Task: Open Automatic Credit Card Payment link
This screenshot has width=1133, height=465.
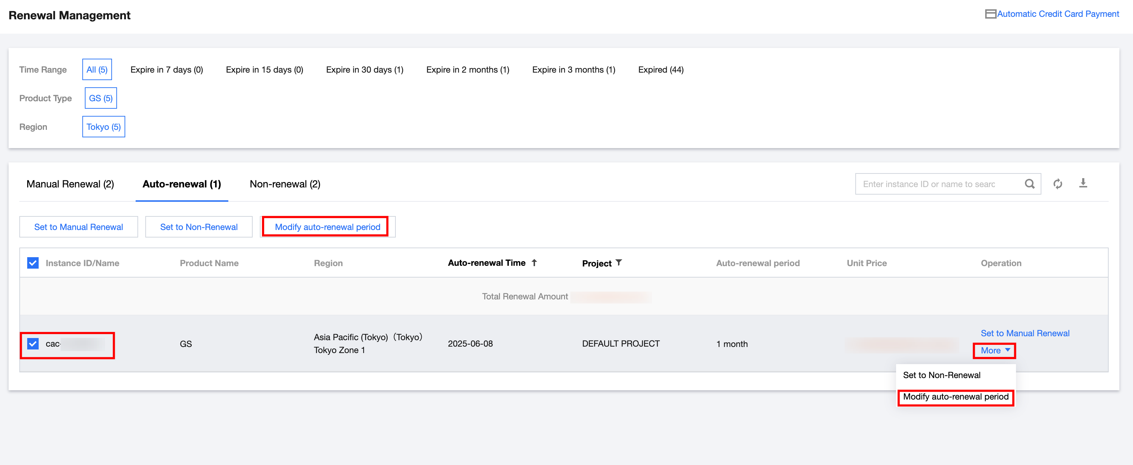Action: pyautogui.click(x=1058, y=14)
